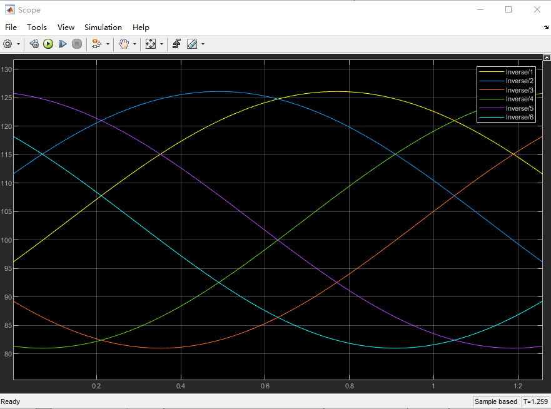
Task: Expand the Scale Axes Limits dropdown
Action: point(161,44)
